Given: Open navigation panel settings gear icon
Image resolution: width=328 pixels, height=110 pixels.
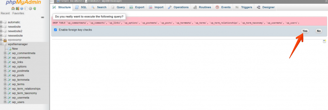Looking at the screenshot, I should [x=30, y=8].
